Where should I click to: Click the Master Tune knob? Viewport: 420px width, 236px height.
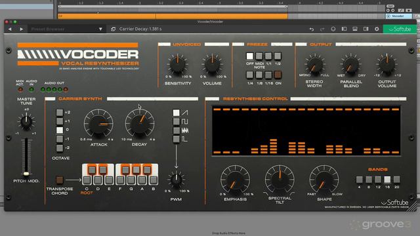pyautogui.click(x=26, y=122)
